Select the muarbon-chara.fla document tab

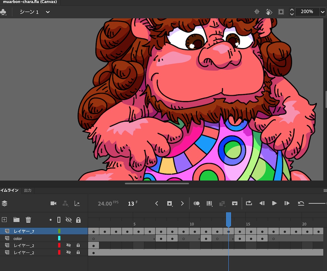[29, 2]
